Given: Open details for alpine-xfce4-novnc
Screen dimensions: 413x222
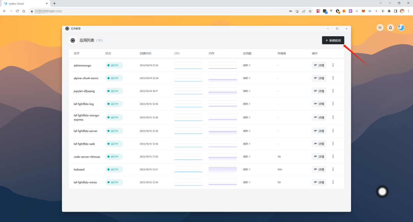Looking at the screenshot, I should click(x=319, y=78).
